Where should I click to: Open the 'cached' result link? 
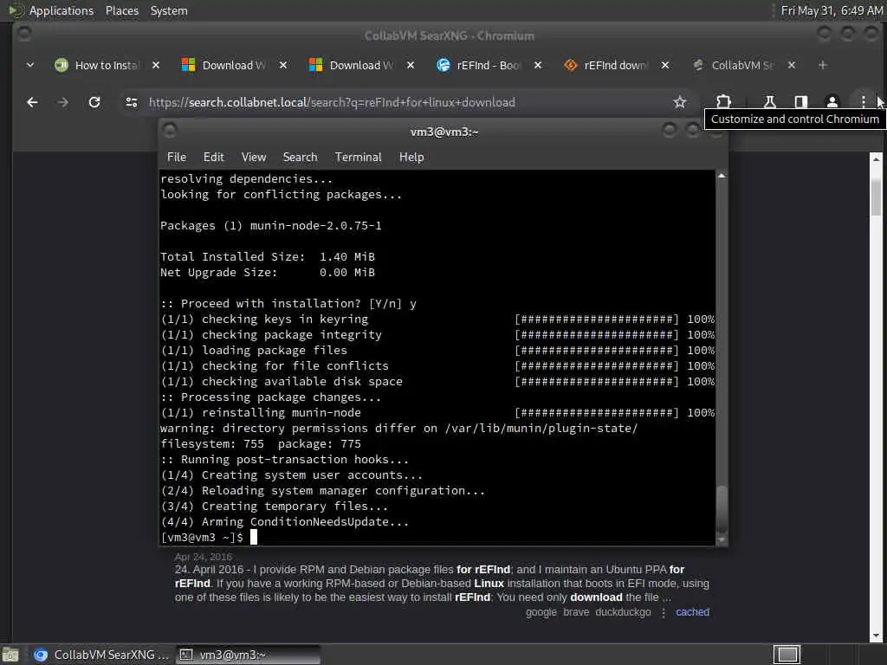point(692,612)
